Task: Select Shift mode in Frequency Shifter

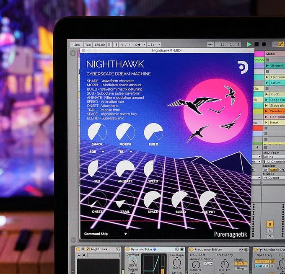Action: [241, 264]
